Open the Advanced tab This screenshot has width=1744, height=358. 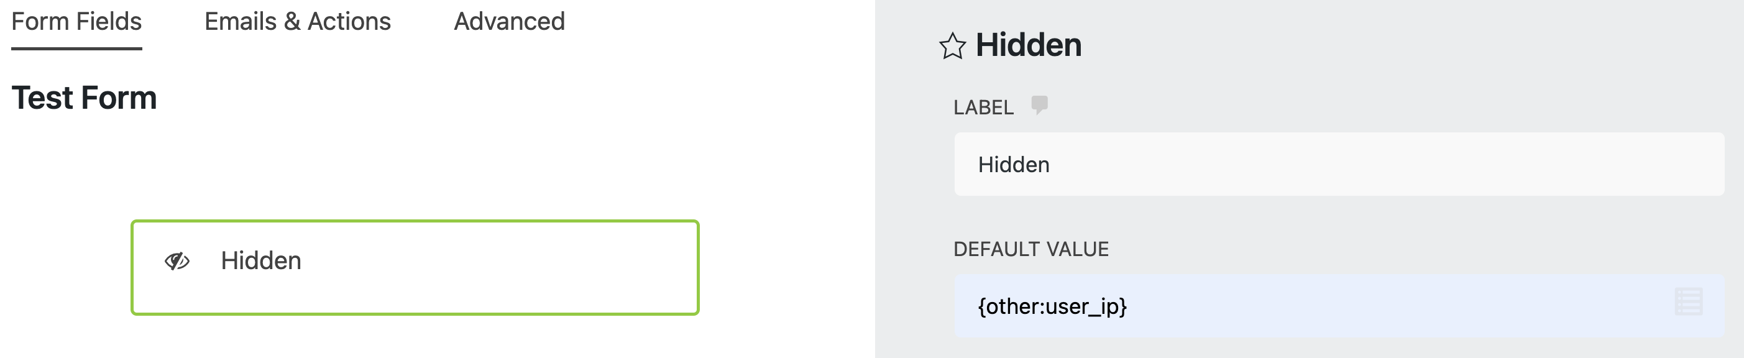(x=508, y=21)
